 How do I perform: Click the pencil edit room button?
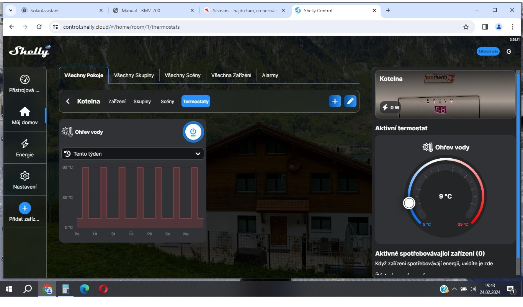click(x=350, y=101)
